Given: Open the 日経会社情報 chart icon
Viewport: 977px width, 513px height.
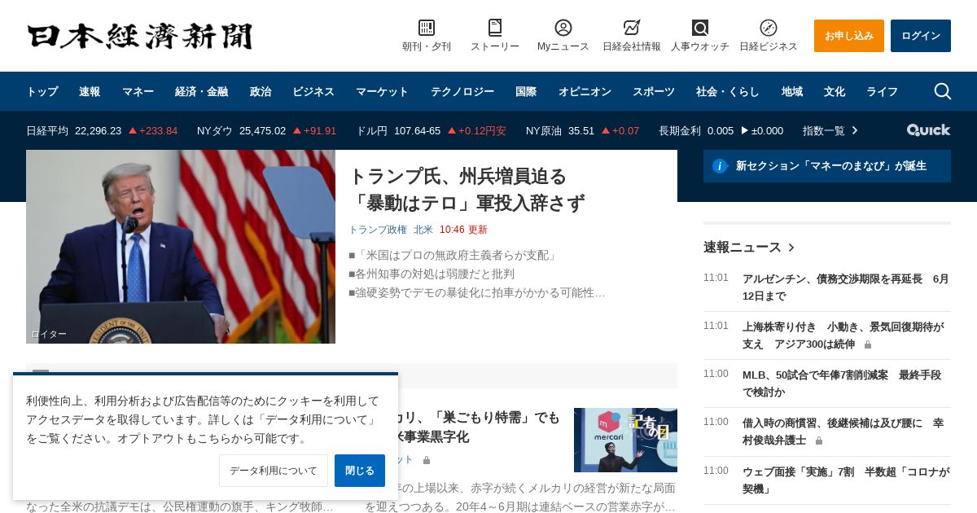Looking at the screenshot, I should click(632, 28).
